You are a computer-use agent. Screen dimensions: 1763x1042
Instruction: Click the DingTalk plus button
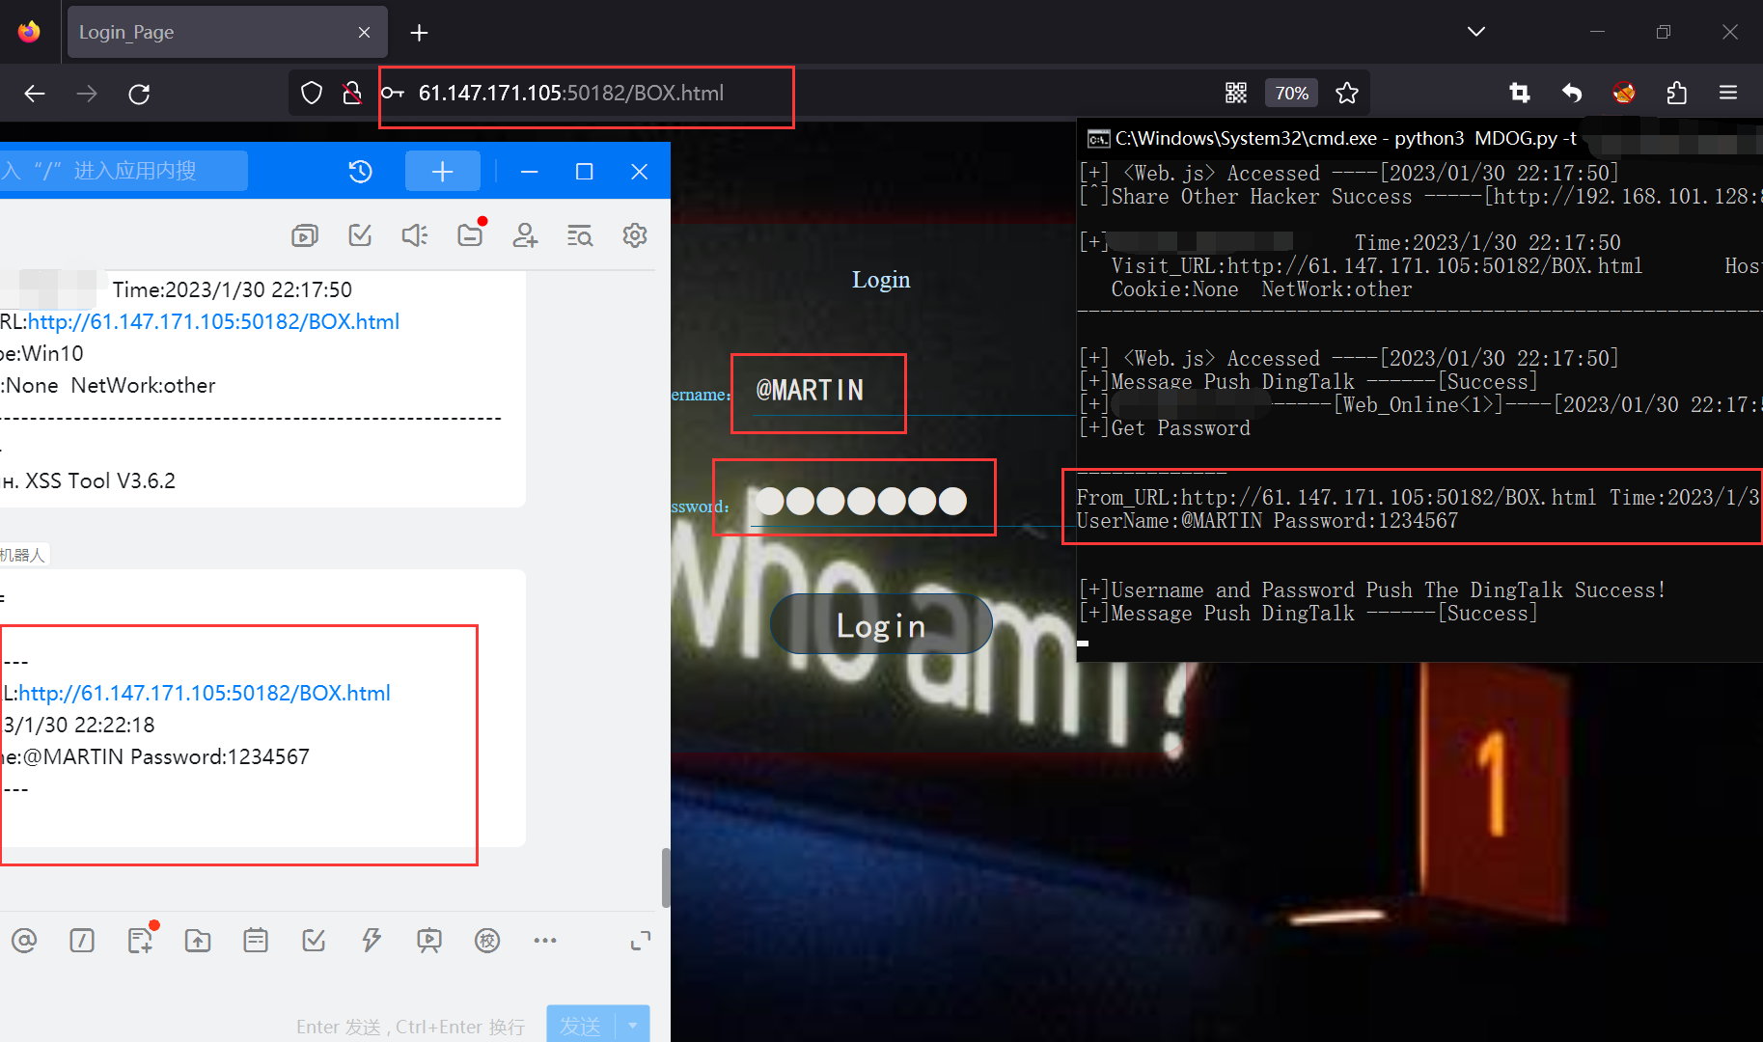pyautogui.click(x=442, y=172)
